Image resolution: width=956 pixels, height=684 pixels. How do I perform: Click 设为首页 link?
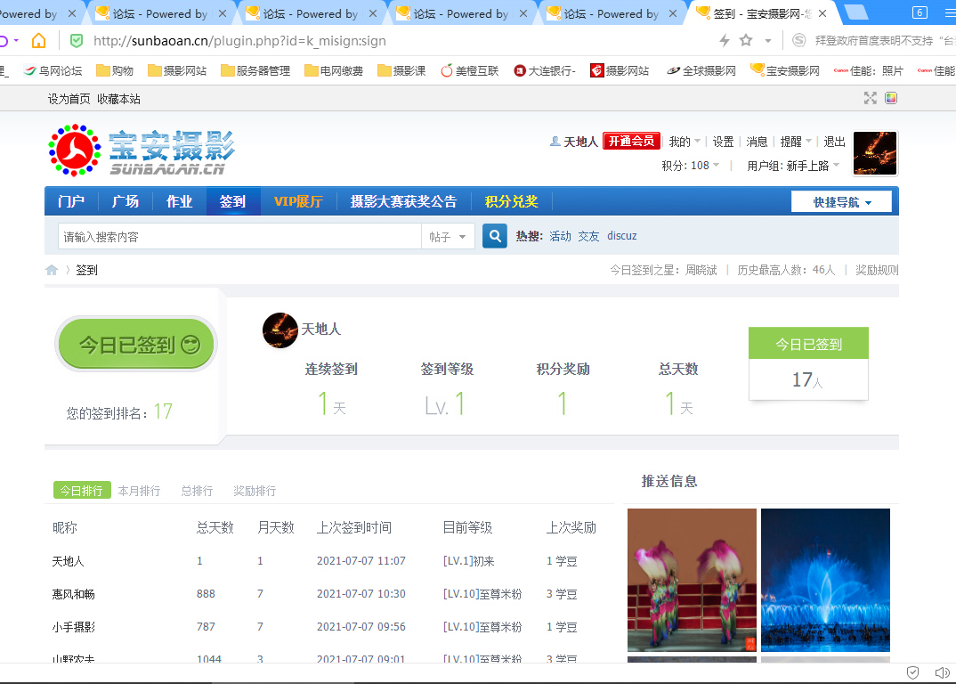(69, 99)
